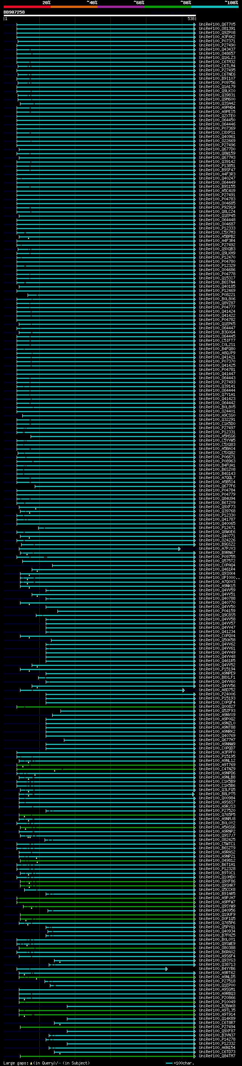
Task: Click the cyan ~100% identity color bar
Action: (215, 7)
